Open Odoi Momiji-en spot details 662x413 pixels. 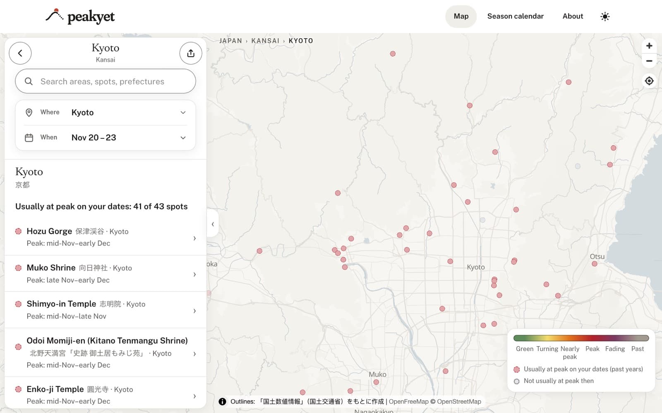(106, 352)
